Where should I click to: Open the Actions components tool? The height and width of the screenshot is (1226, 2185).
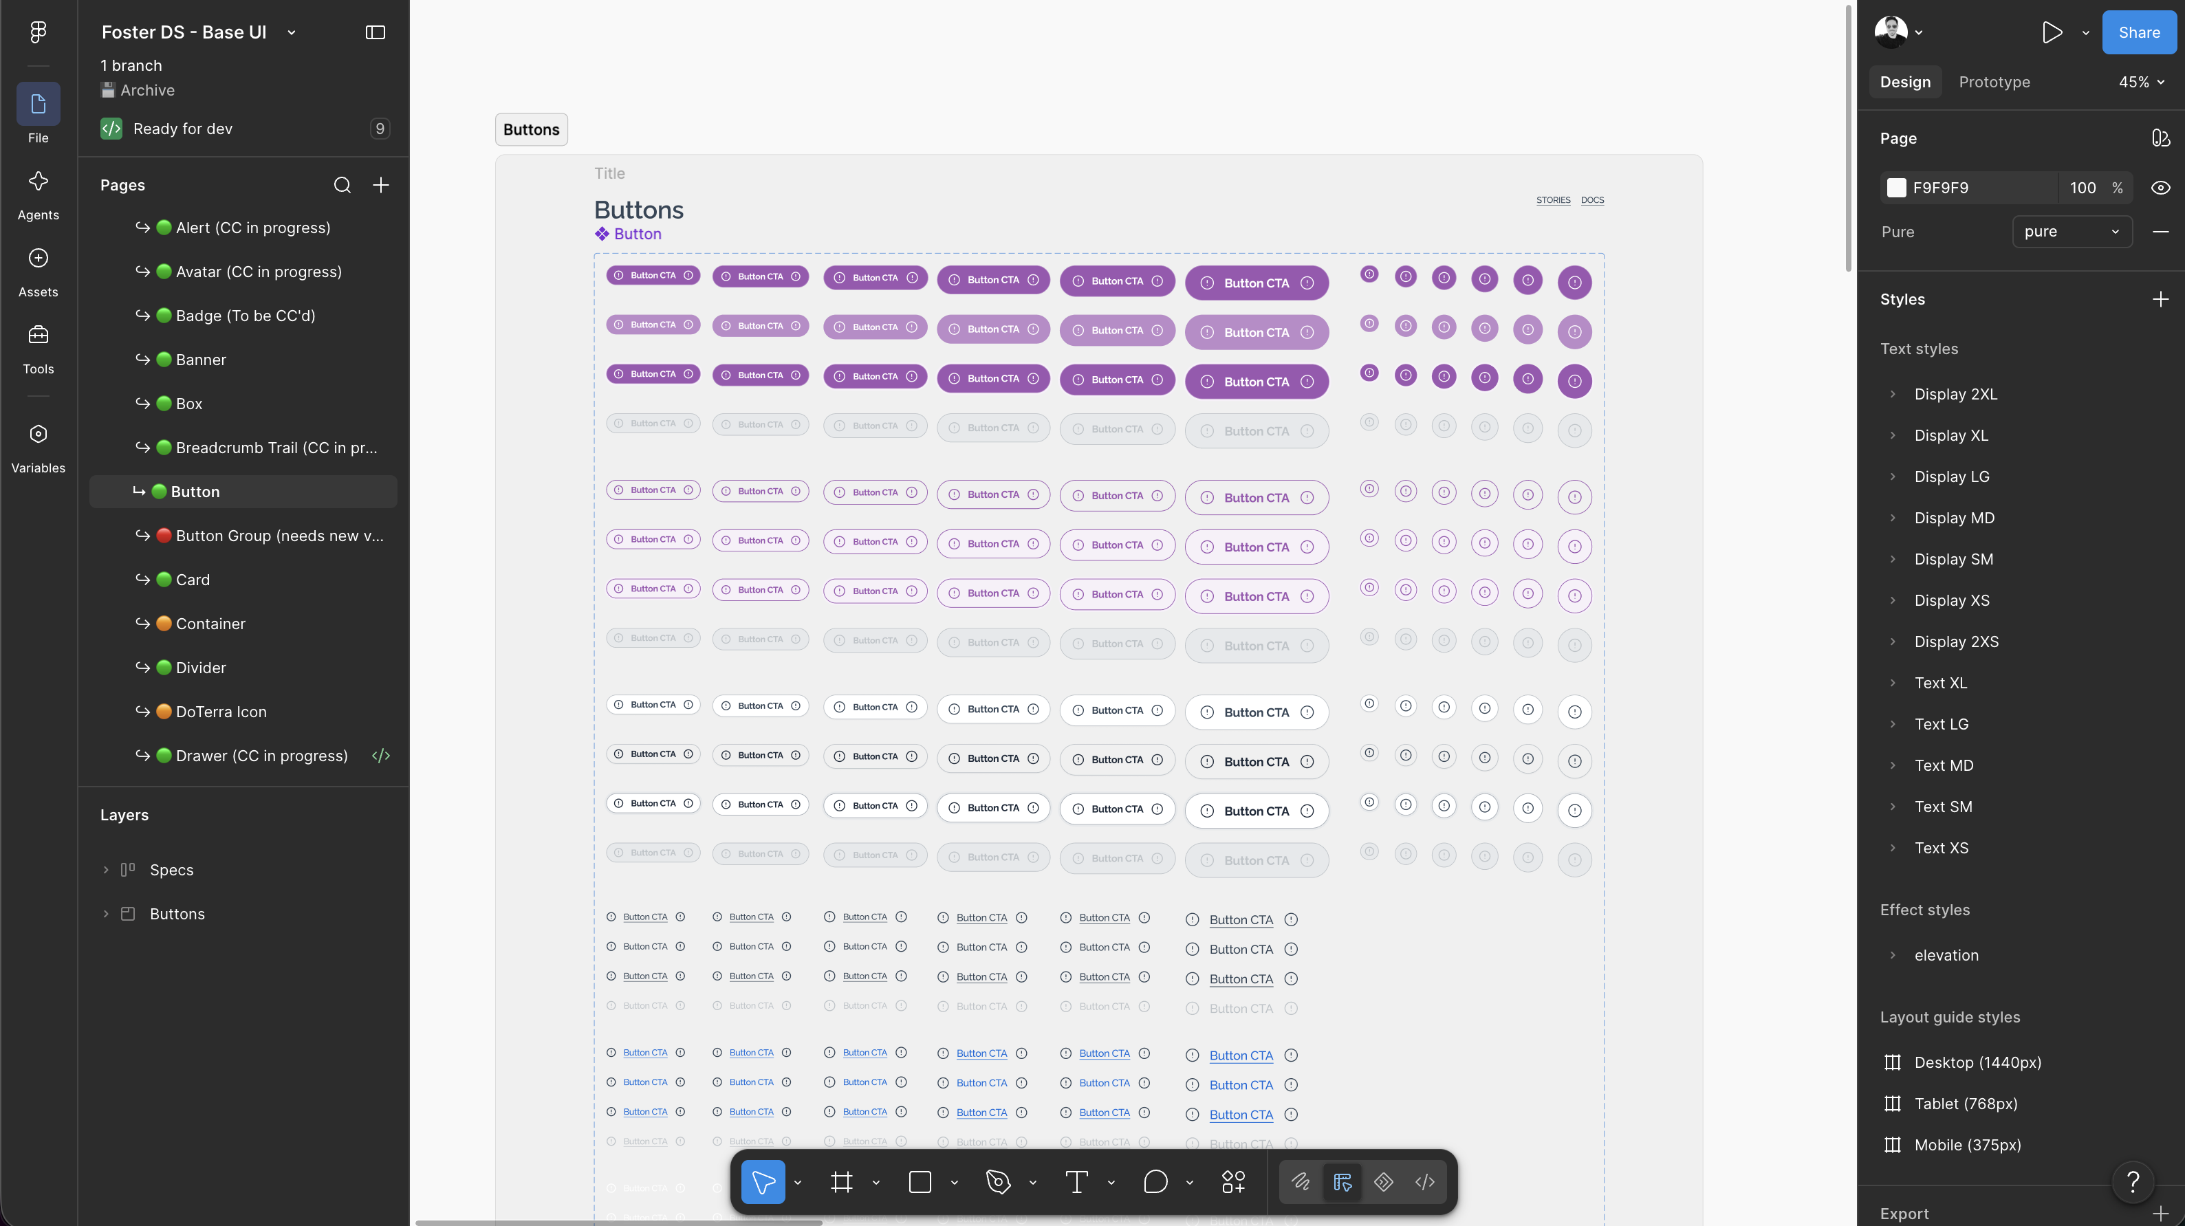(1233, 1181)
